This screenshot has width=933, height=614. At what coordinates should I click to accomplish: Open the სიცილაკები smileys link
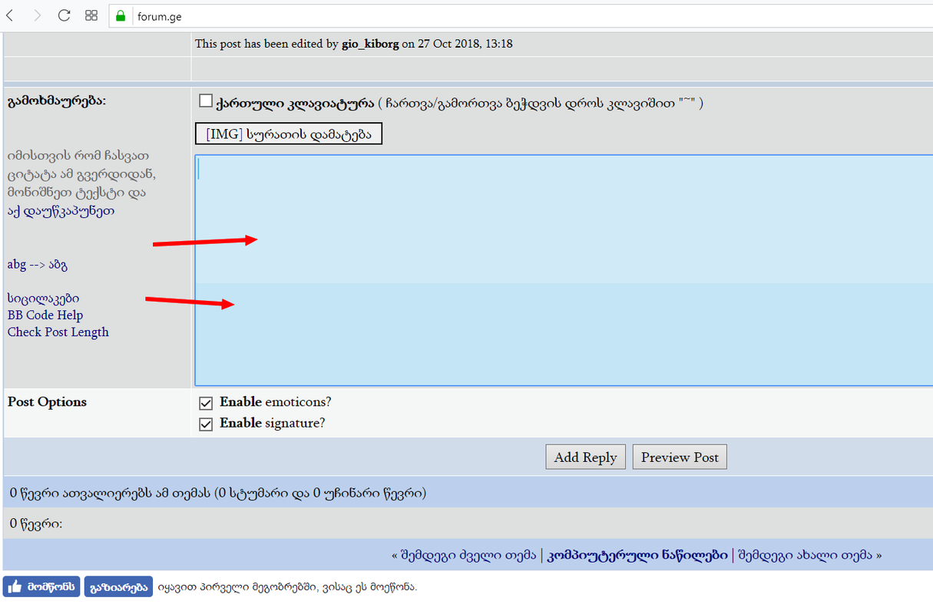(43, 299)
